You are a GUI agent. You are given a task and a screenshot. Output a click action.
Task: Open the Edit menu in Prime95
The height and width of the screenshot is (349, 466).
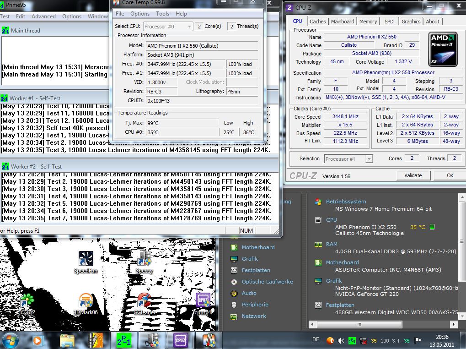21,16
